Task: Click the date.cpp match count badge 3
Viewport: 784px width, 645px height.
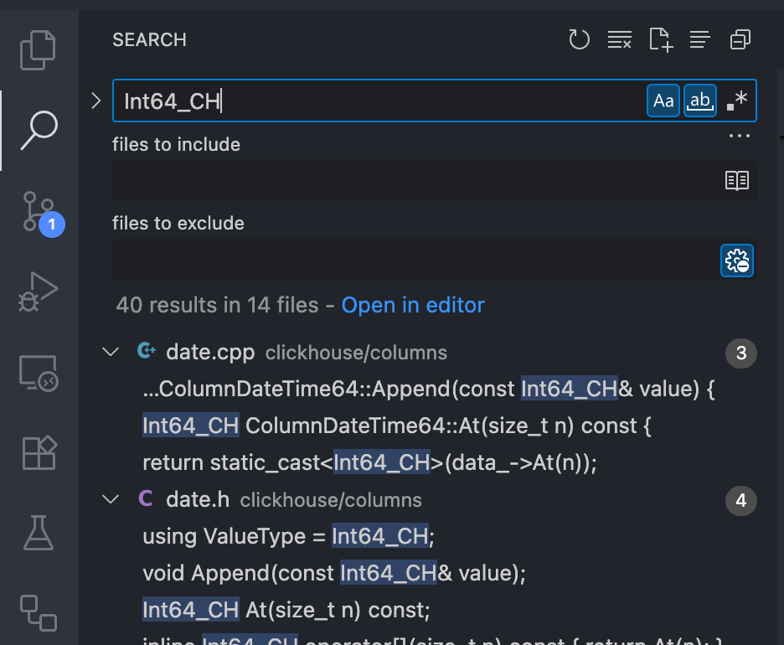Action: (741, 353)
